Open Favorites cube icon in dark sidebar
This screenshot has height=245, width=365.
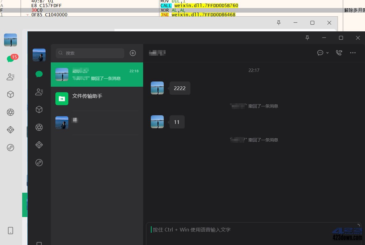coord(39,109)
